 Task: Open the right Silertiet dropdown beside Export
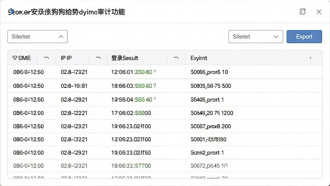click(256, 37)
